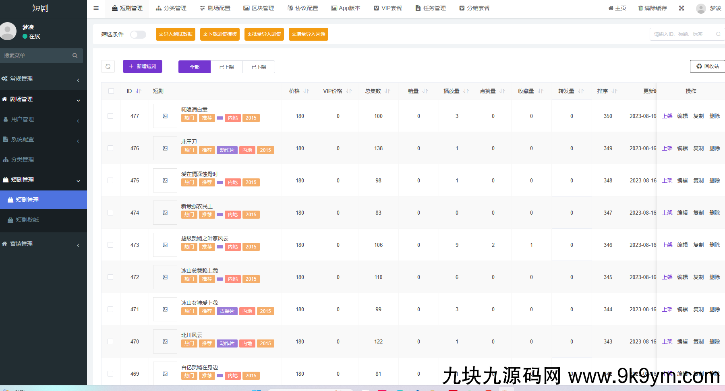
Task: Click 清除缓存 trash button in header
Action: coord(652,8)
